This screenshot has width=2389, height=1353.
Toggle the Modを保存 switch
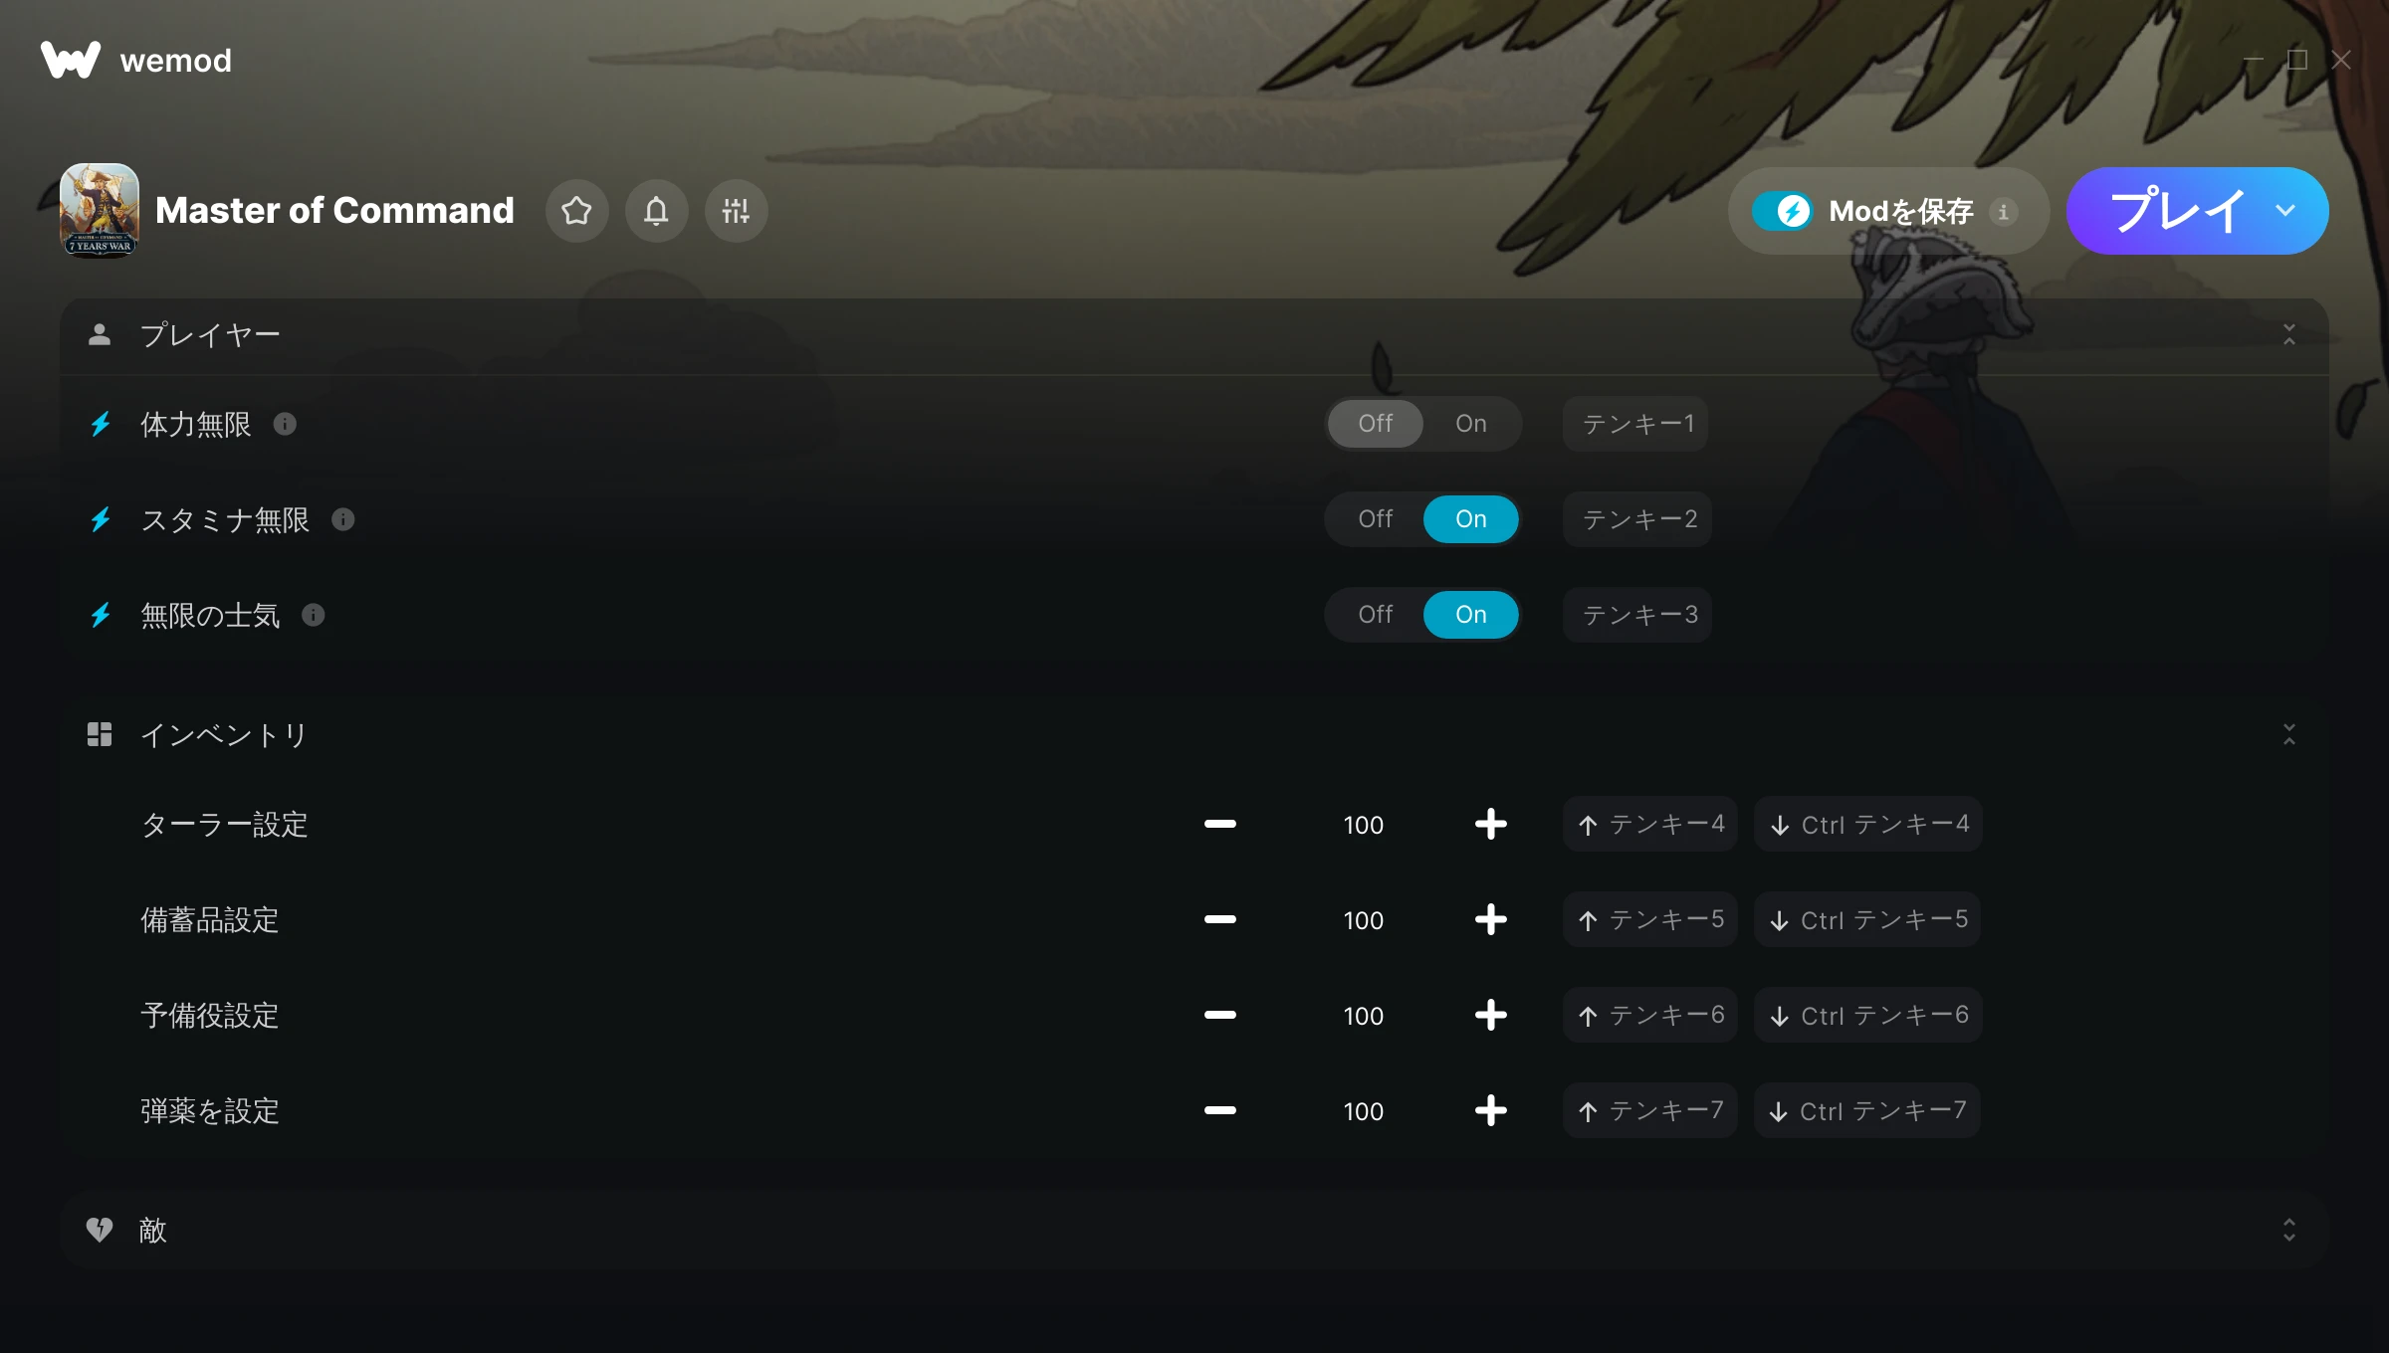pos(1784,211)
